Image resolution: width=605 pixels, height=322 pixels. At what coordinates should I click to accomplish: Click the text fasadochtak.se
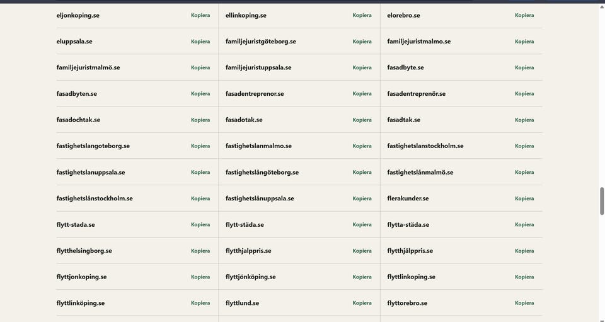click(x=78, y=120)
